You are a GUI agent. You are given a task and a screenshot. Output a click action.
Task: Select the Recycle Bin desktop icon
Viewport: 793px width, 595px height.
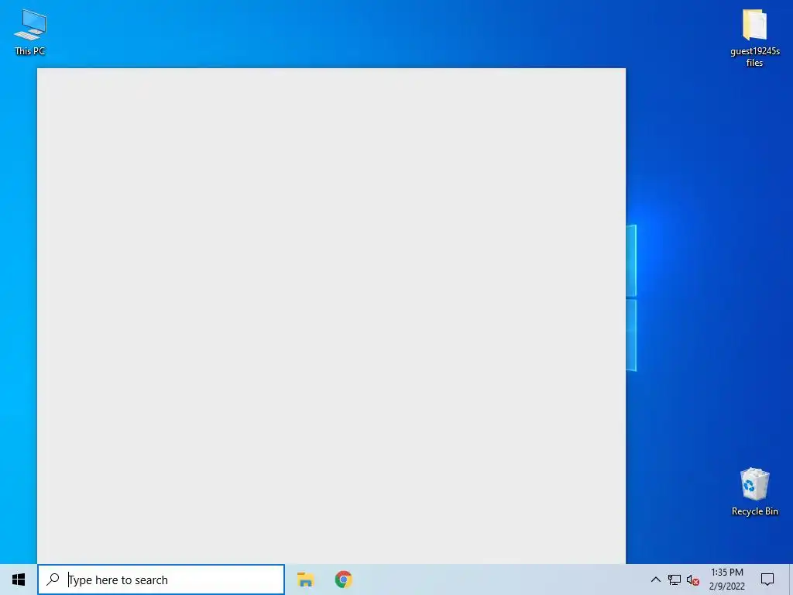(754, 491)
